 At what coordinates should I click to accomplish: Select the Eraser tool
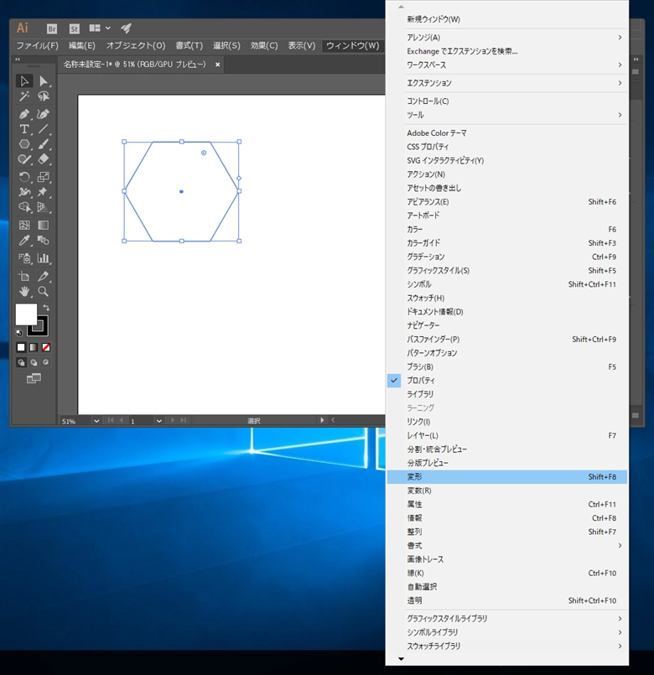[x=44, y=159]
